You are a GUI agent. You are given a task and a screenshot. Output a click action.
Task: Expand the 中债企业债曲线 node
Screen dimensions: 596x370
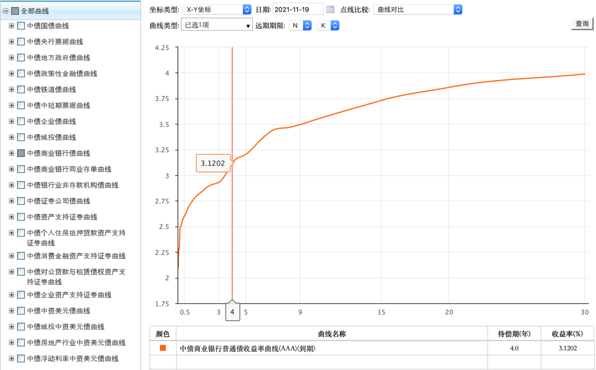click(12, 121)
